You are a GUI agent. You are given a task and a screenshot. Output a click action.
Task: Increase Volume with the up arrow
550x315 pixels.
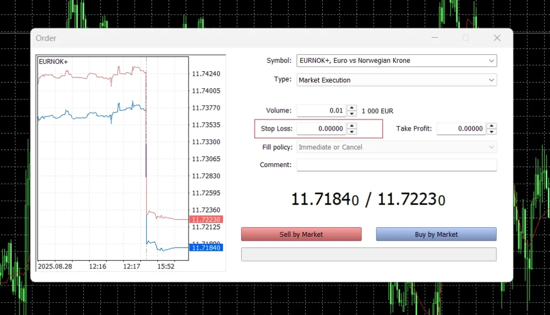(x=352, y=108)
